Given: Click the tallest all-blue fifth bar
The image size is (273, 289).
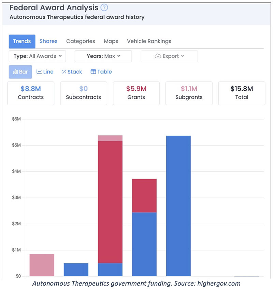Looking at the screenshot, I should [178, 206].
